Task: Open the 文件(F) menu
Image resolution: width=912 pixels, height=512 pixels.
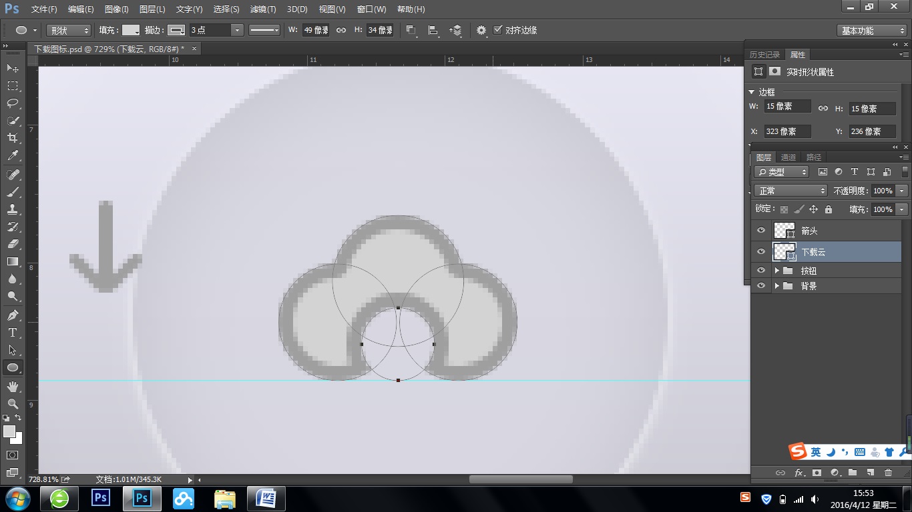Action: [x=44, y=9]
